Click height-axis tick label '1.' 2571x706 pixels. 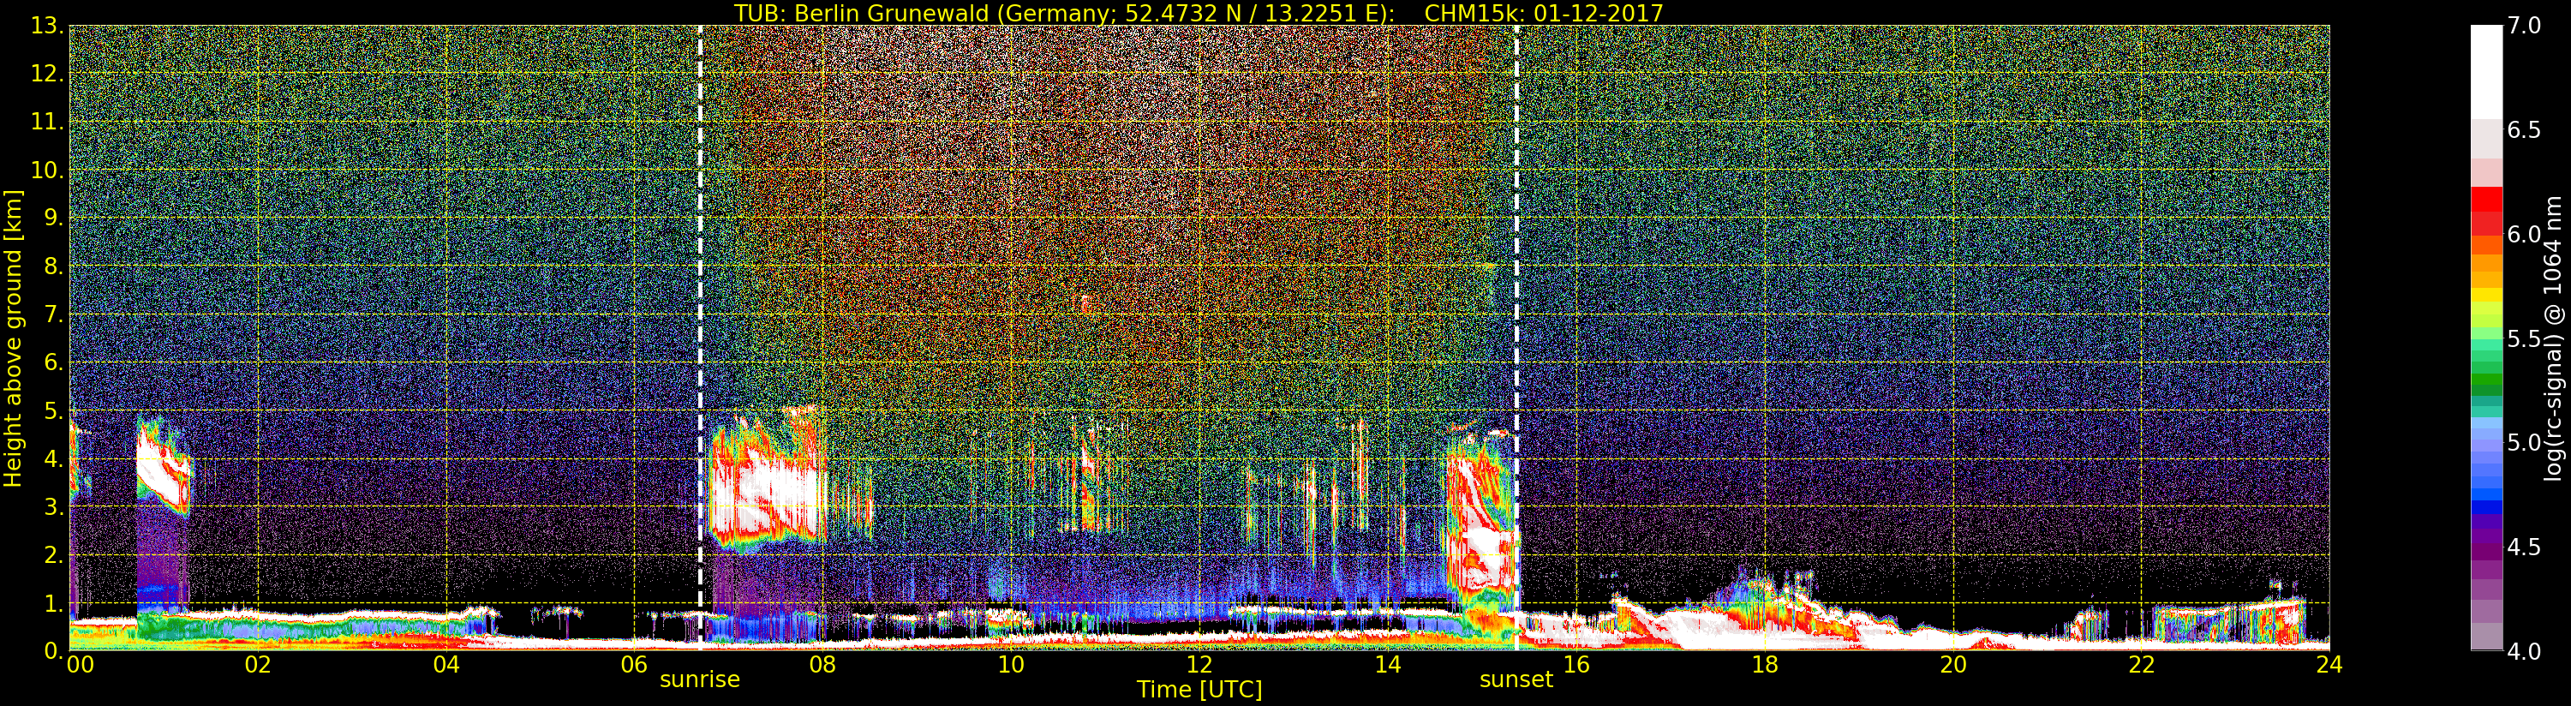[x=54, y=603]
